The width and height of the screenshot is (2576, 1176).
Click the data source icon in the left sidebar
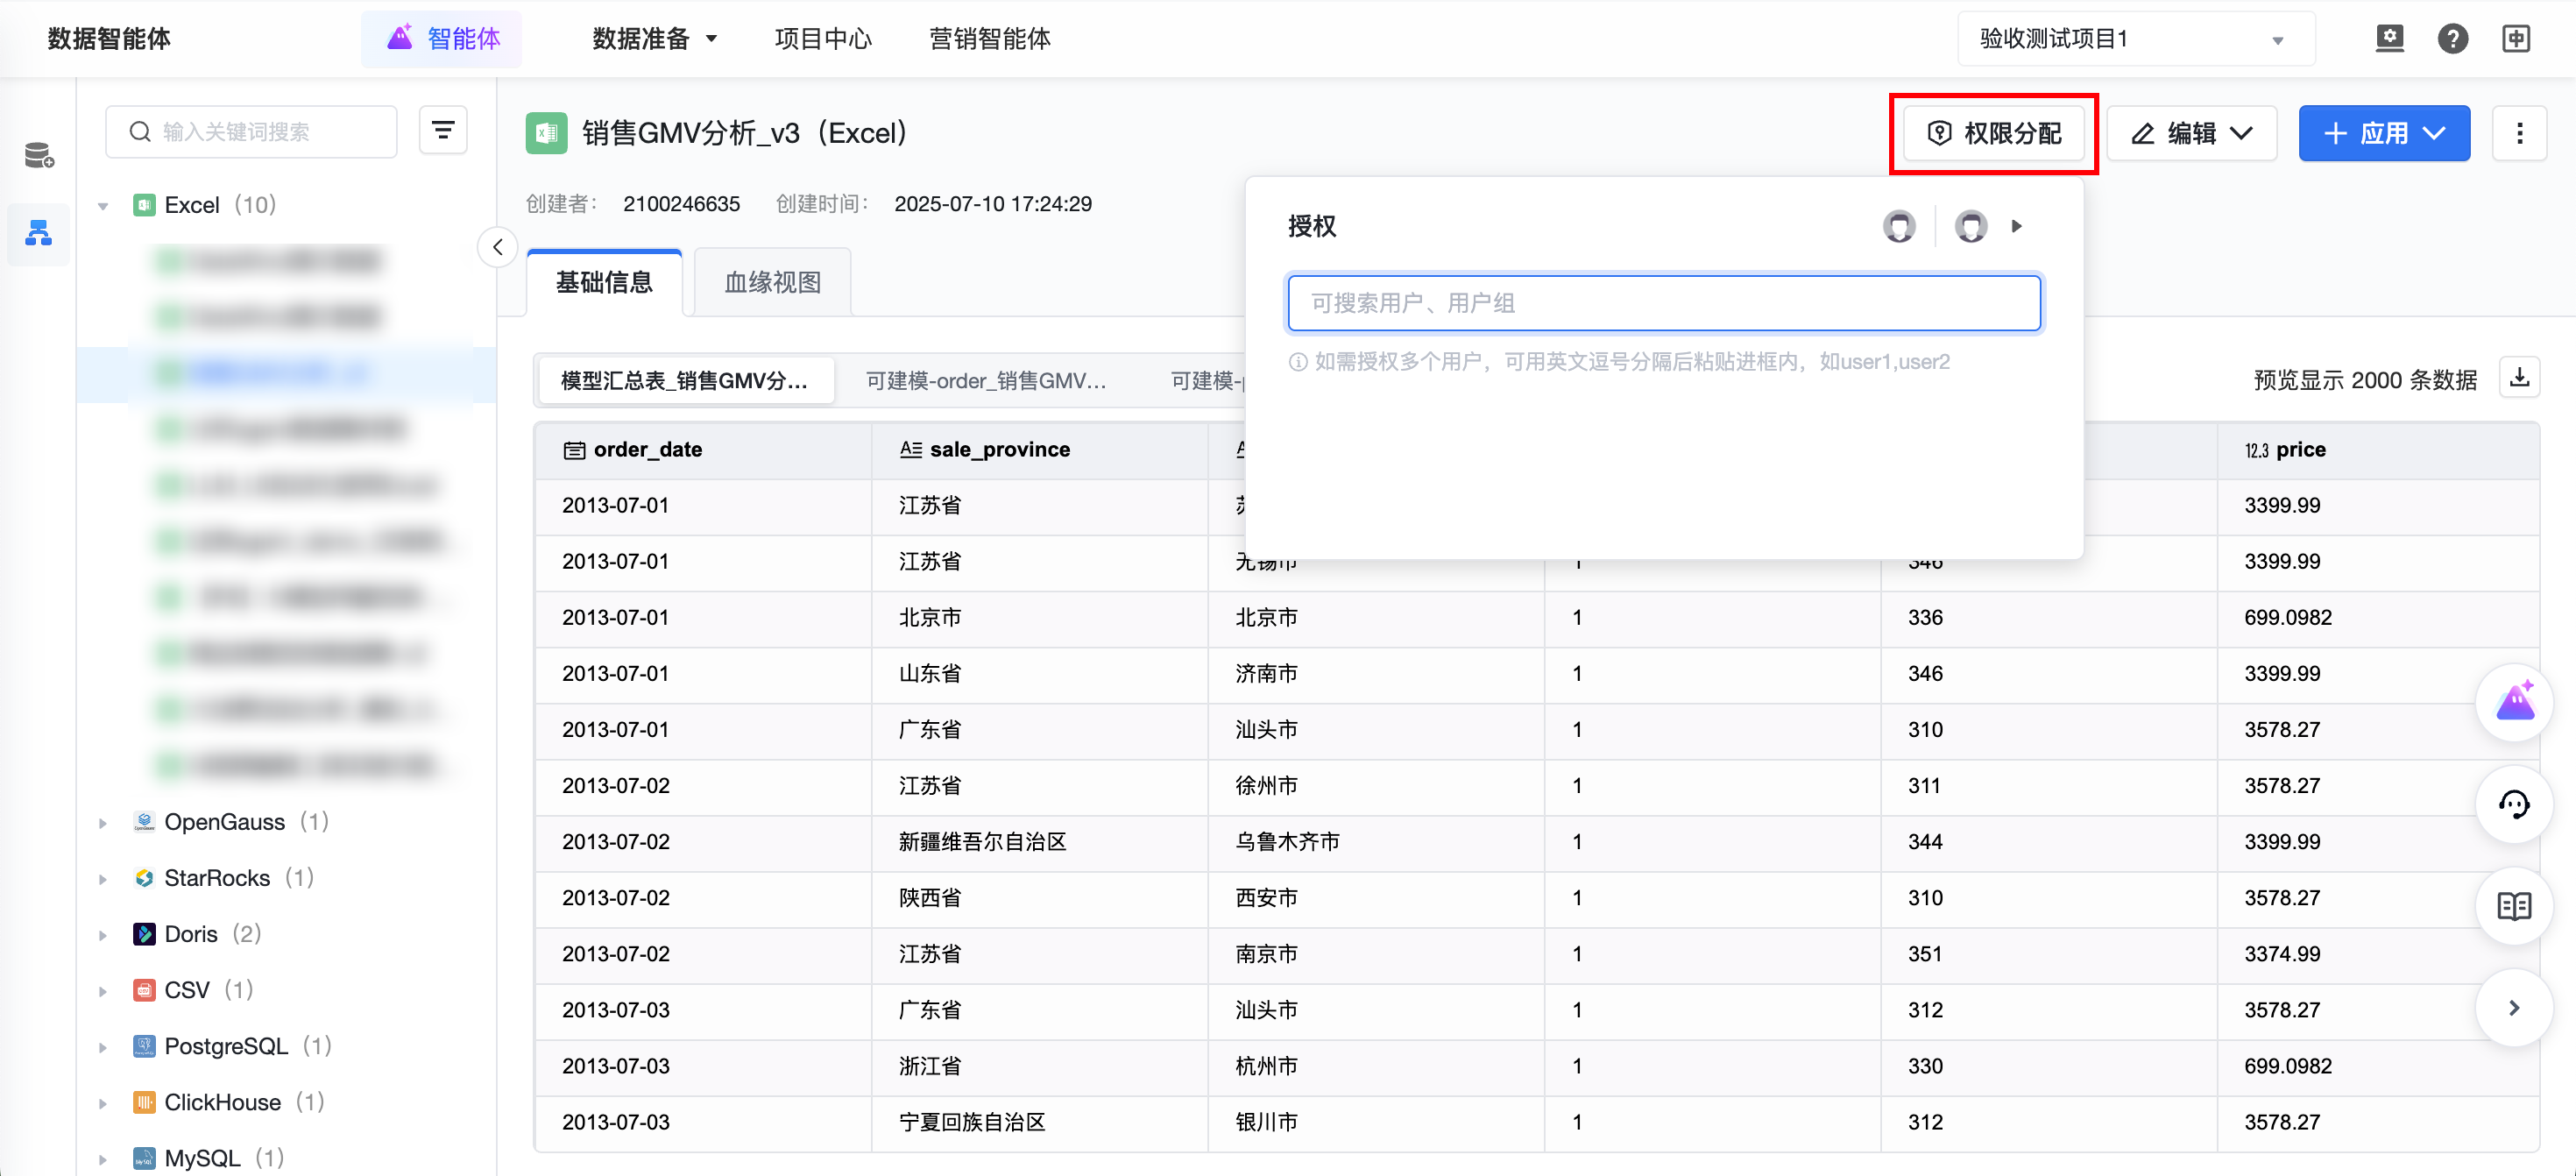point(39,155)
